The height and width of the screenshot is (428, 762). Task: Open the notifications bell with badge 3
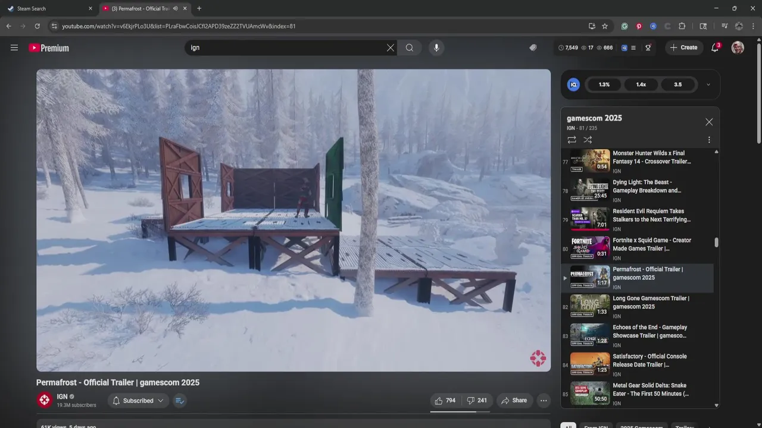(x=715, y=48)
